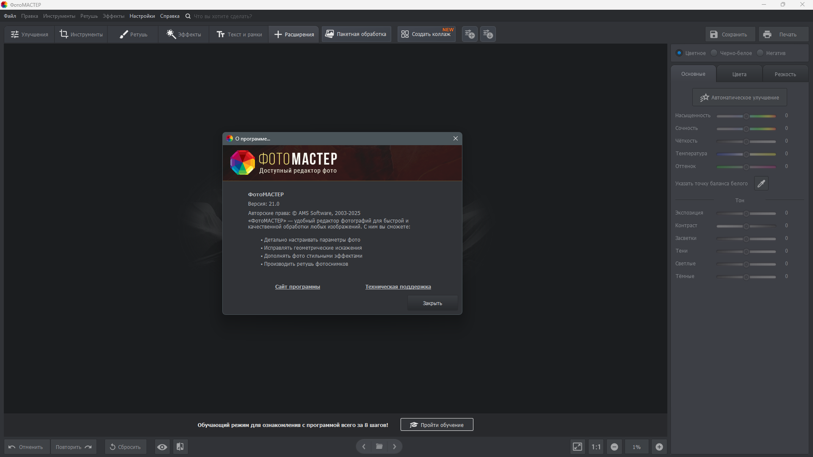Click the Сохранить save button
This screenshot has height=457, width=813.
click(x=730, y=34)
